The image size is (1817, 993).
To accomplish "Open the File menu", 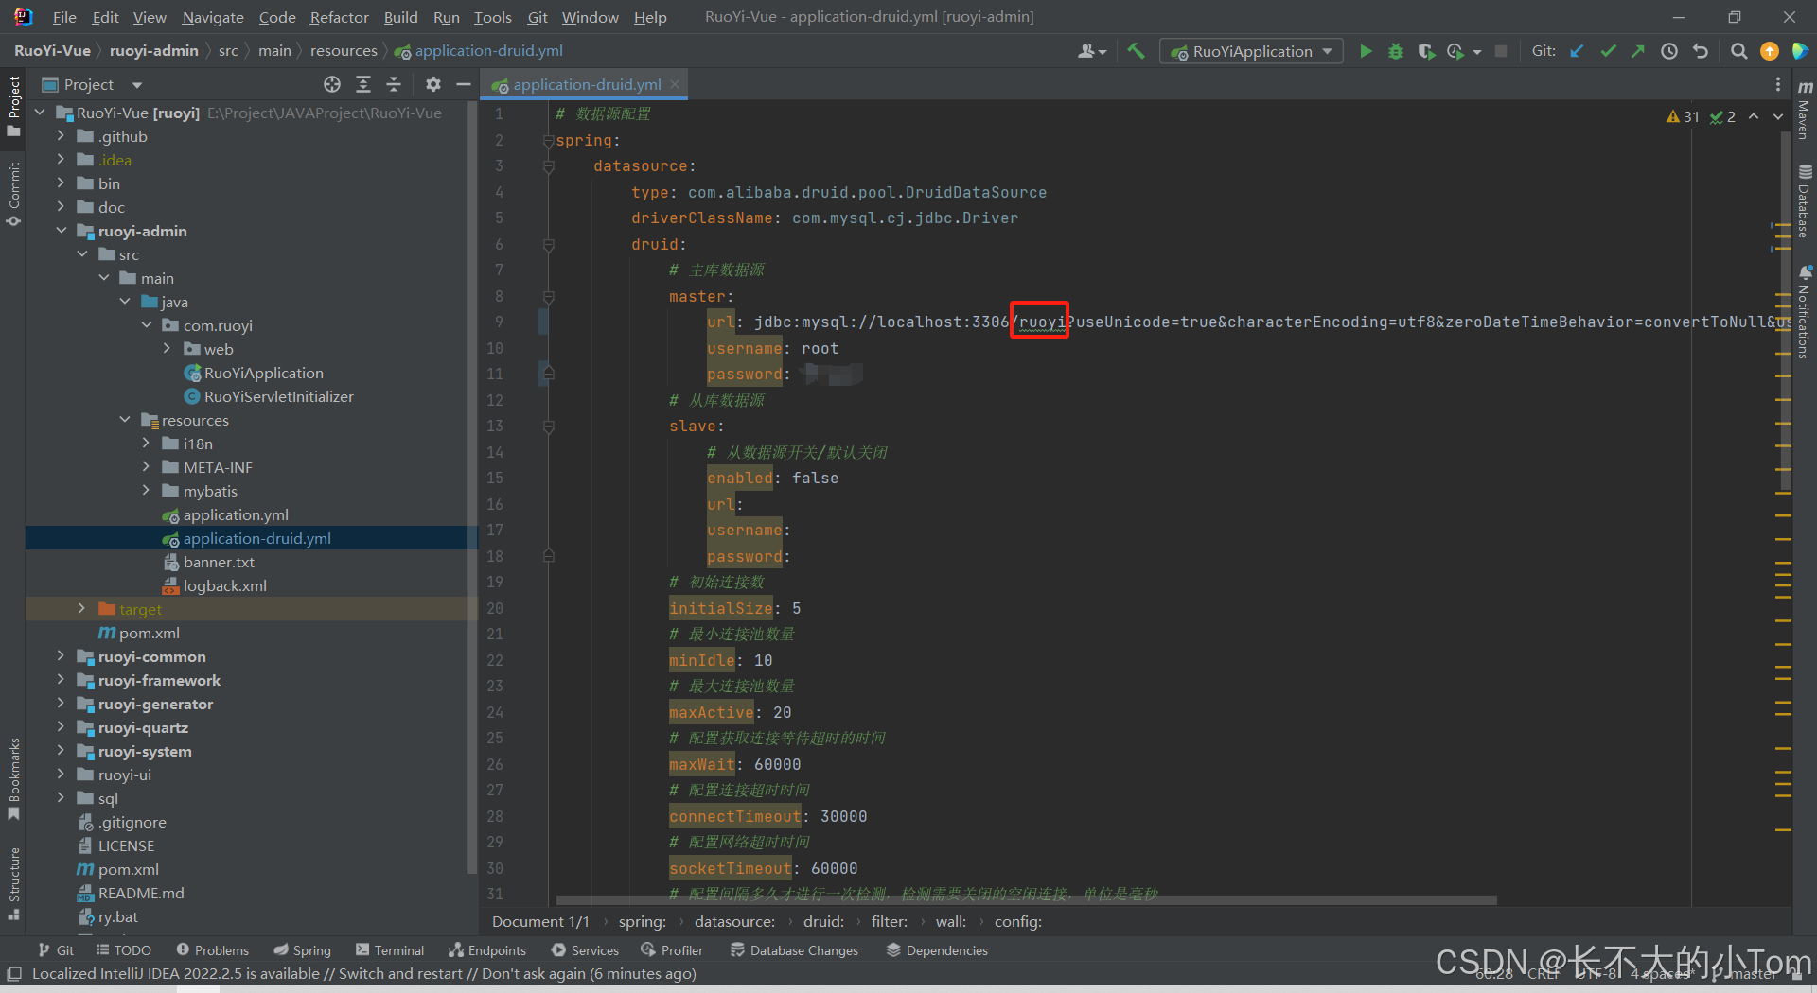I will pos(64,17).
